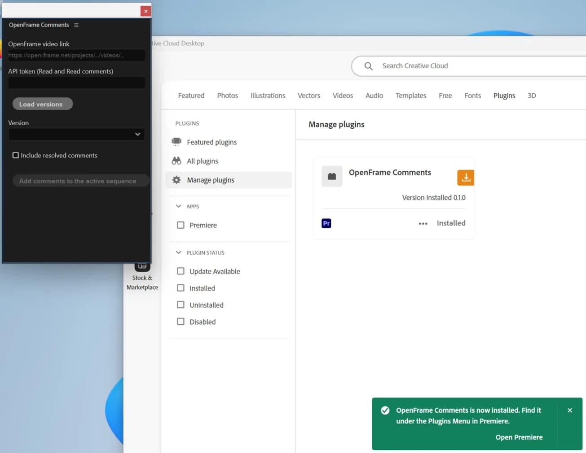The height and width of the screenshot is (453, 586).
Task: Check the Update Available filter
Action: tap(181, 271)
